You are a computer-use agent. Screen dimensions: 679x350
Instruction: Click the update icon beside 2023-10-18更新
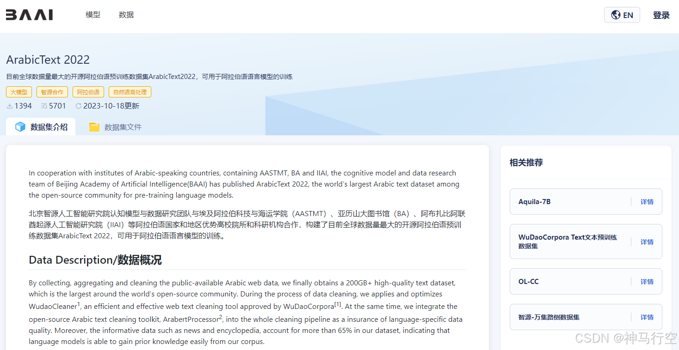tap(78, 106)
